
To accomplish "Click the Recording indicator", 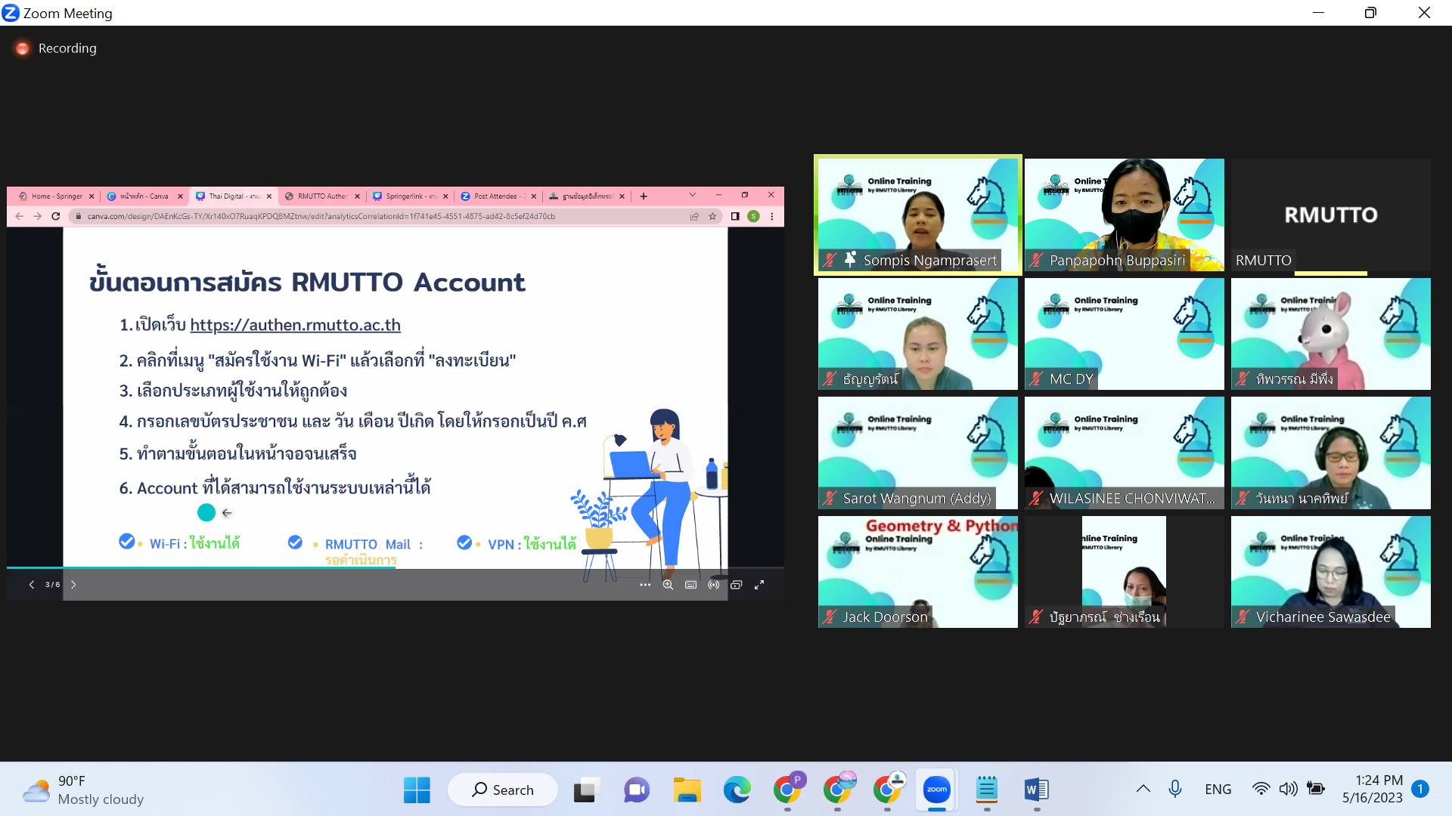I will pyautogui.click(x=57, y=48).
